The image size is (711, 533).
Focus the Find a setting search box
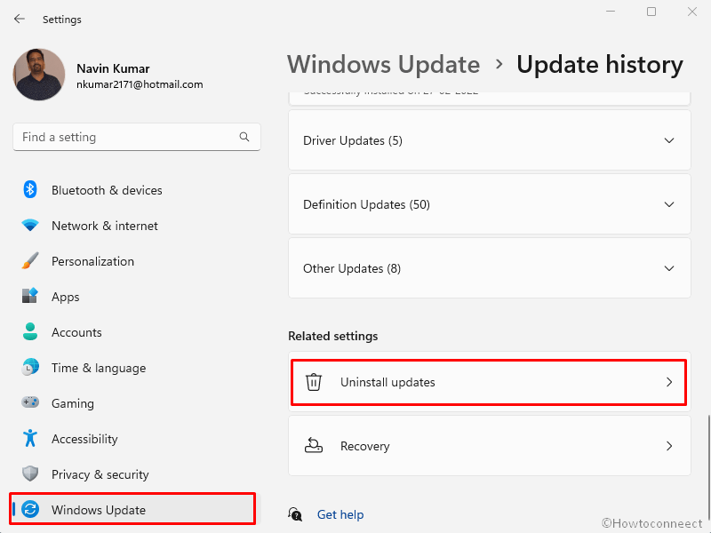point(137,137)
